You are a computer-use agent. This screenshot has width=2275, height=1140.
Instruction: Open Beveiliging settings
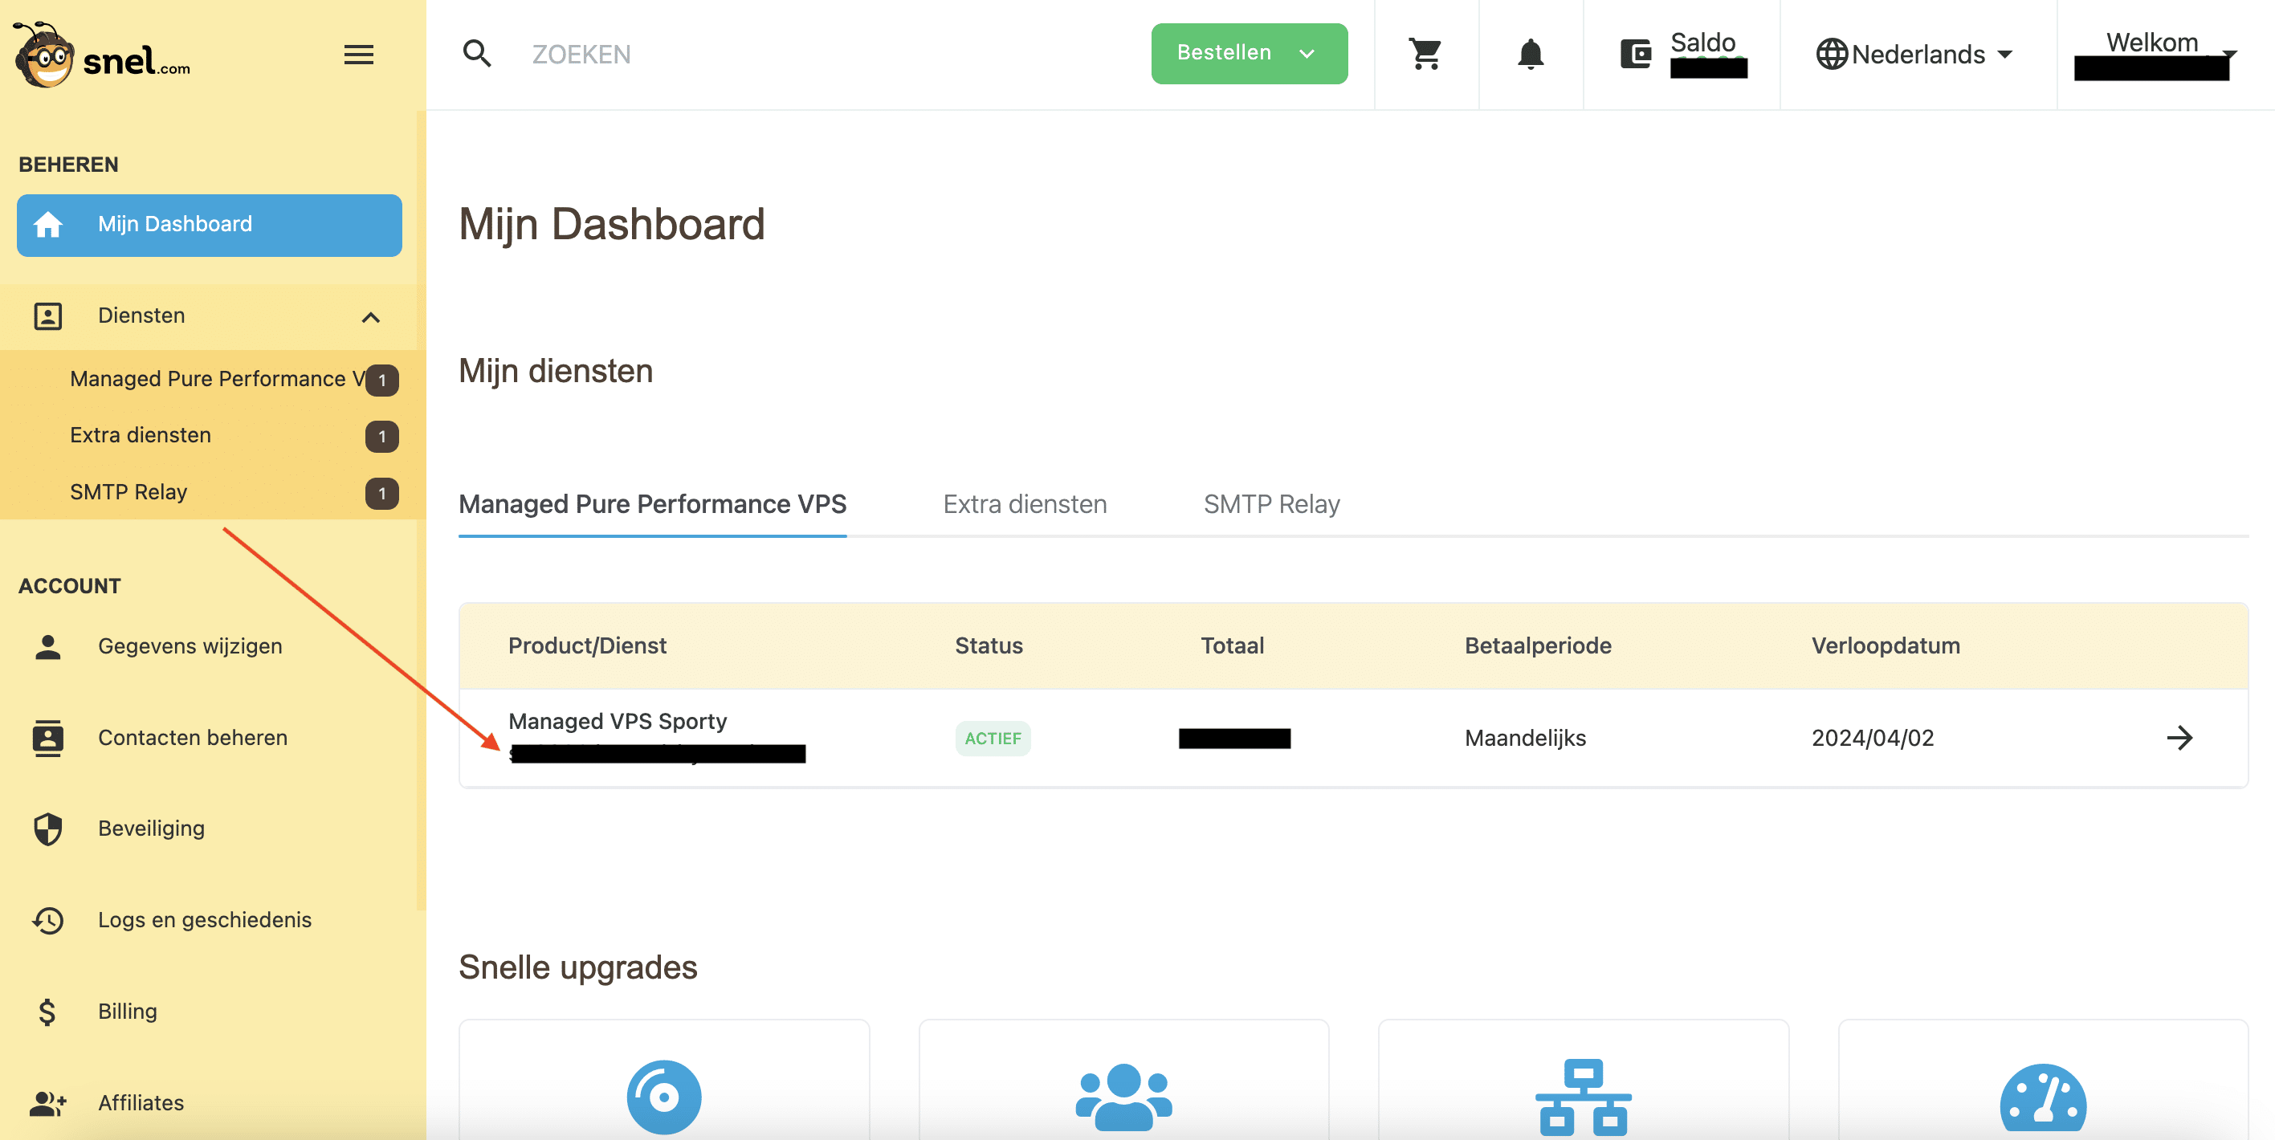[x=151, y=829]
